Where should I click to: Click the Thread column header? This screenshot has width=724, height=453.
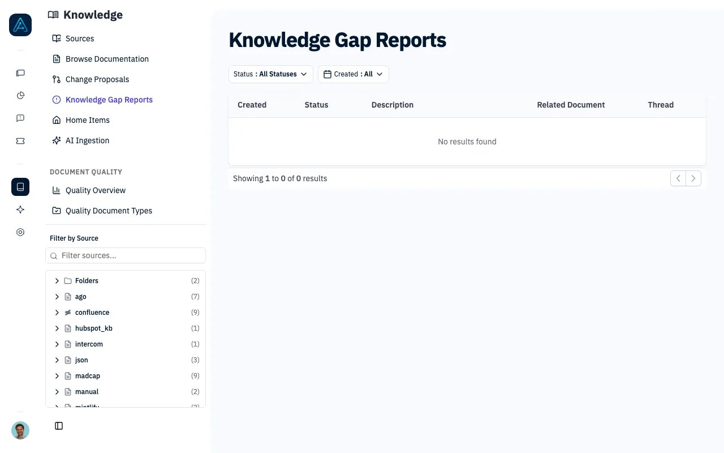point(661,105)
